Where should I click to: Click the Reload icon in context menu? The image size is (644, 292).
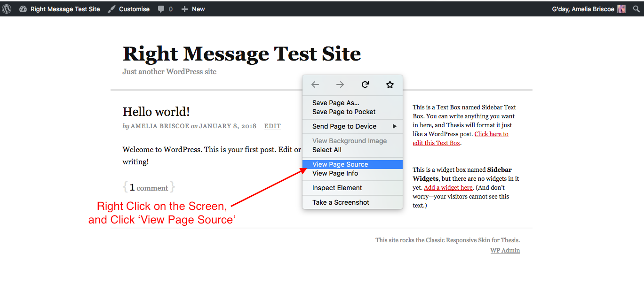(x=365, y=85)
